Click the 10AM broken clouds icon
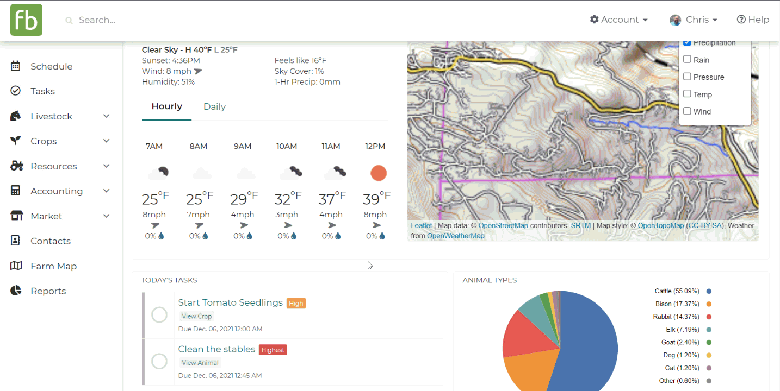The height and width of the screenshot is (391, 780). click(290, 173)
